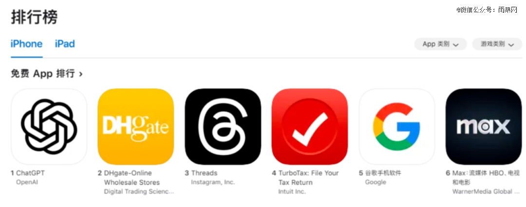Click the DHgate-Online Wholesale Stores title
The height and width of the screenshot is (207, 526).
coord(132,178)
